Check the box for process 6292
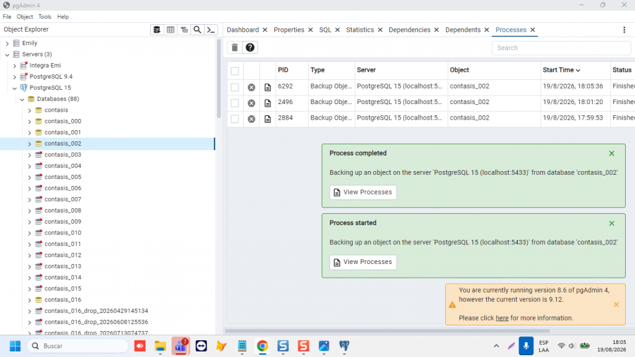The width and height of the screenshot is (635, 357). [235, 87]
